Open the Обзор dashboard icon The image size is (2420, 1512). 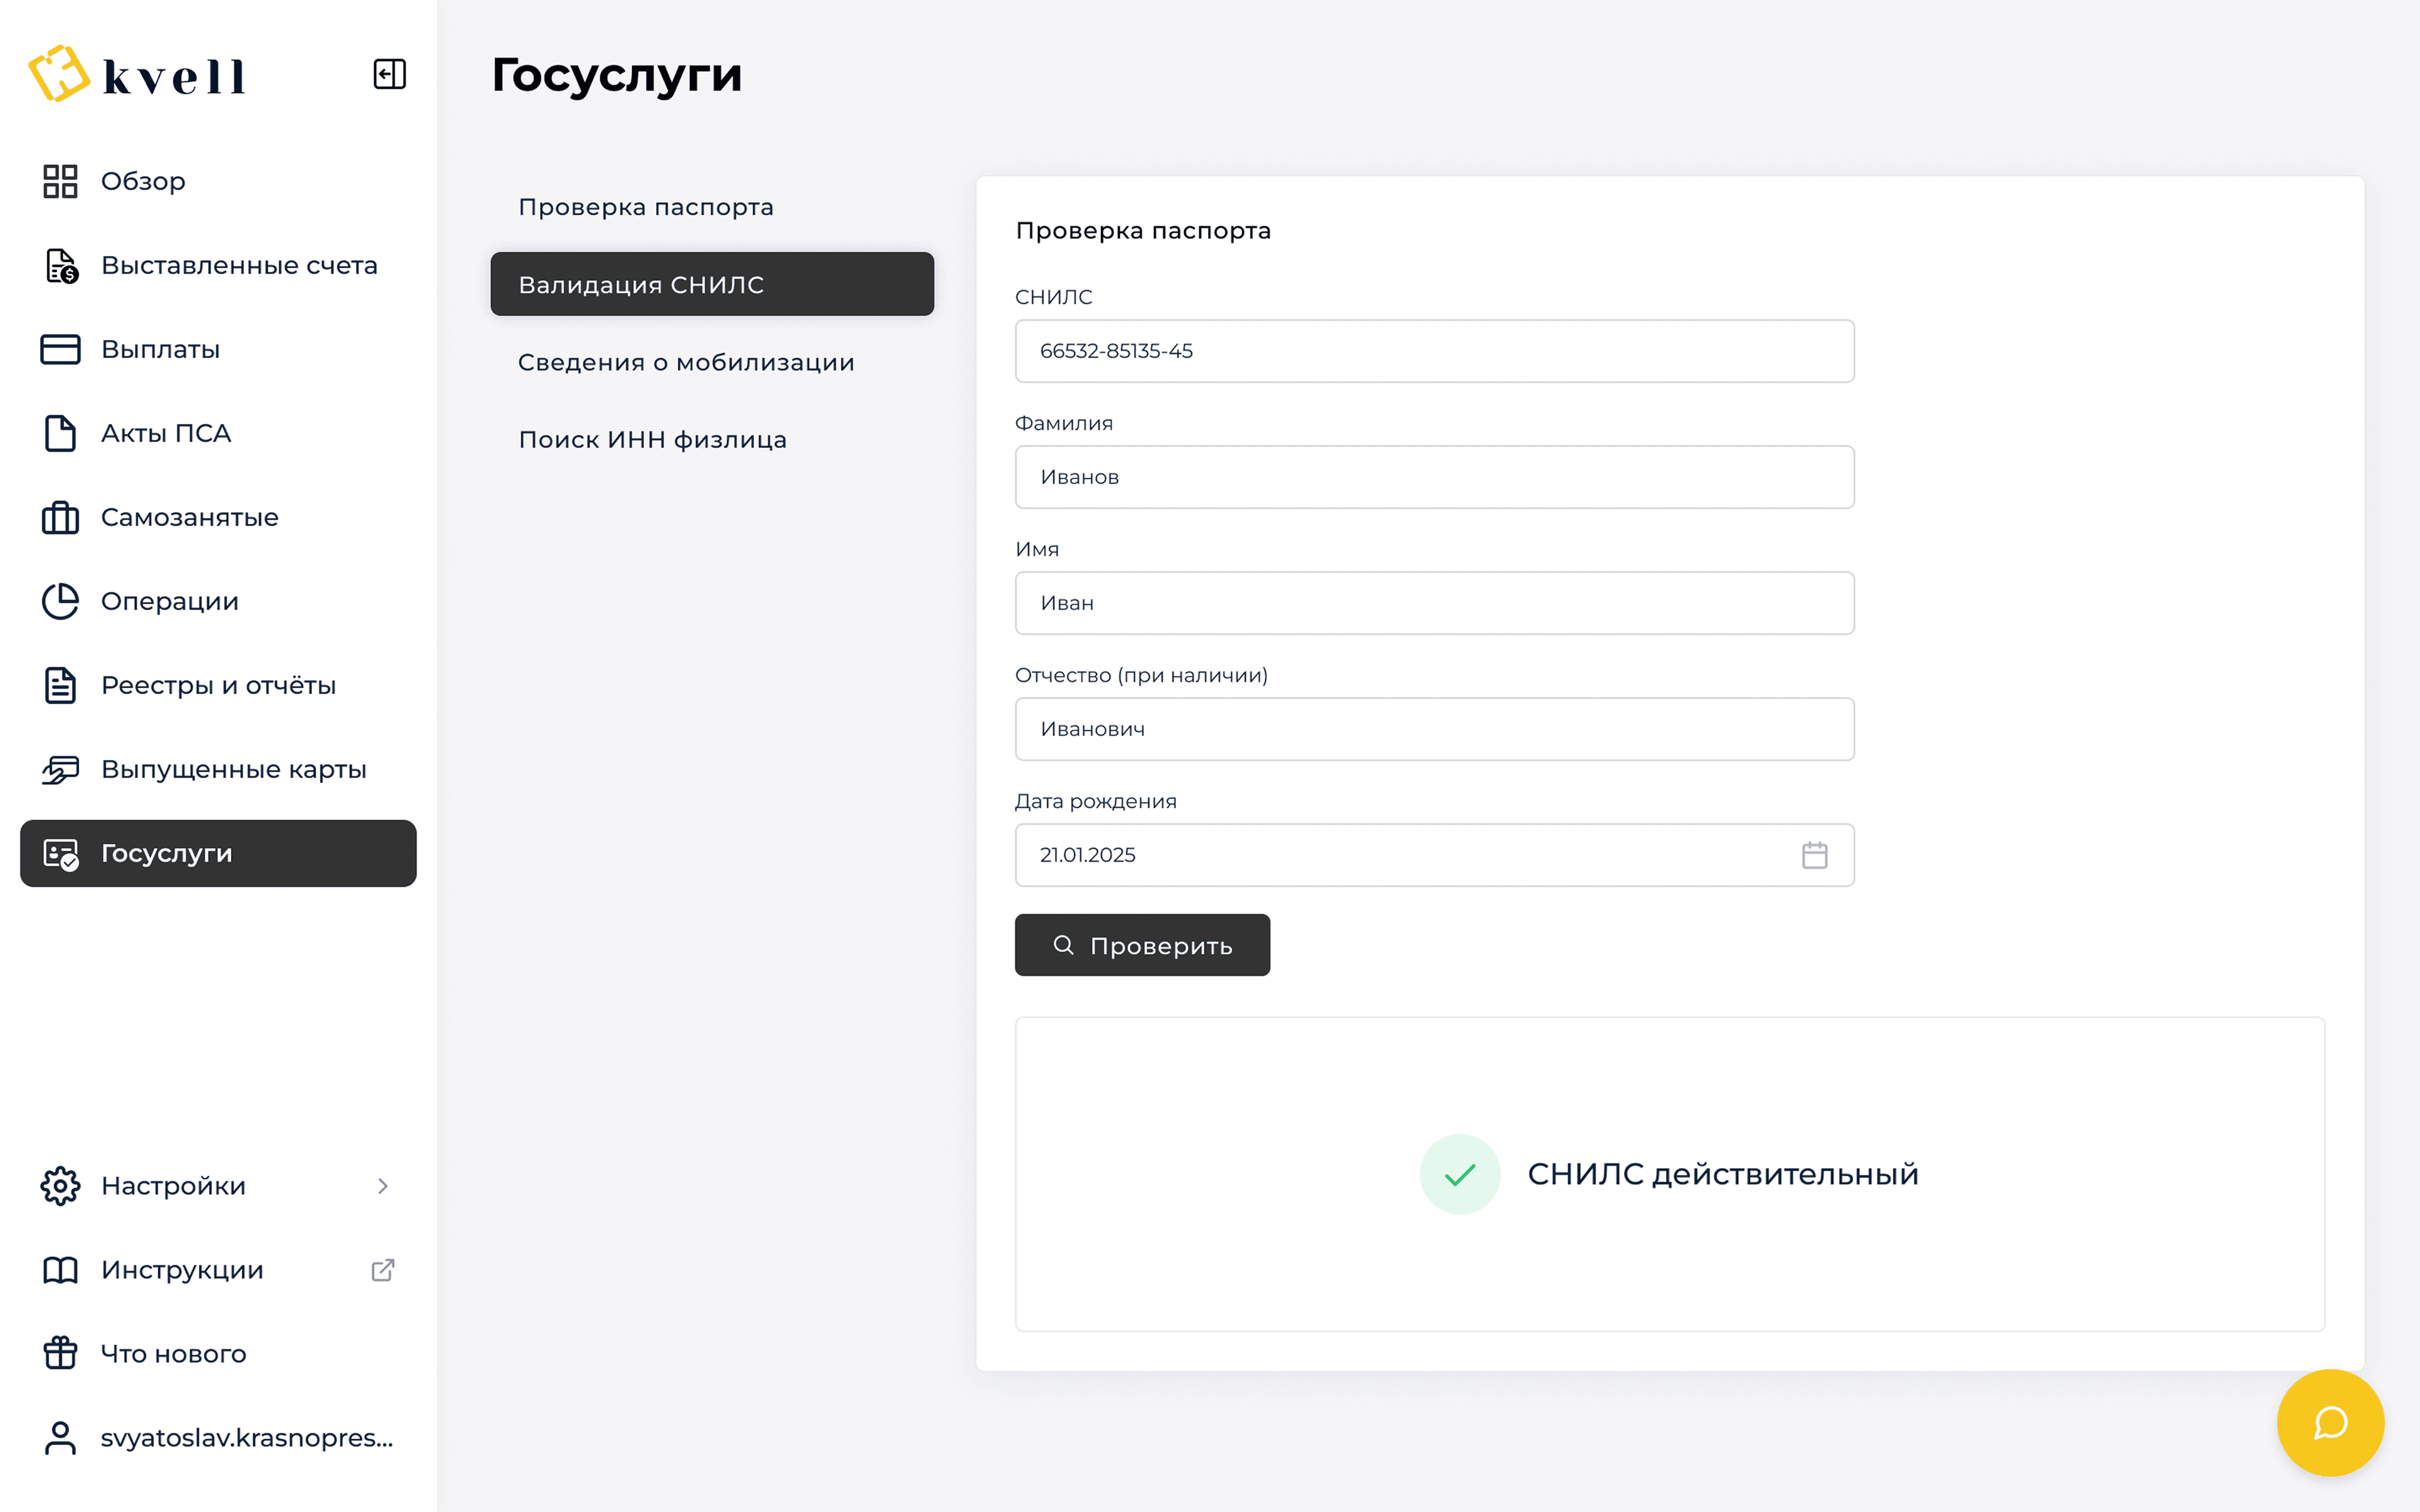pos(60,181)
